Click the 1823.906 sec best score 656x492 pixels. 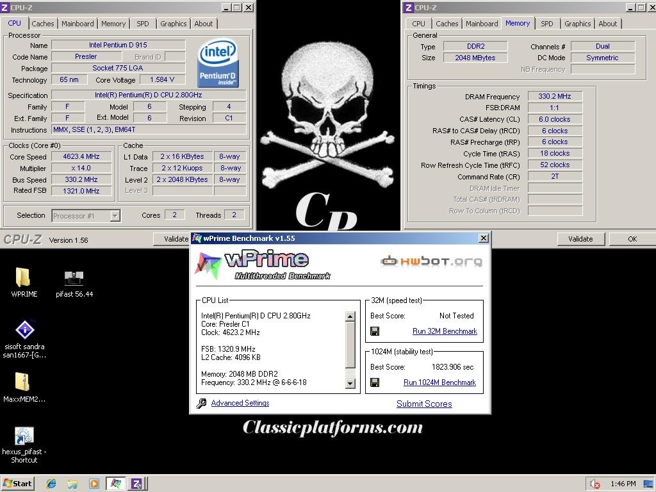[x=453, y=367]
